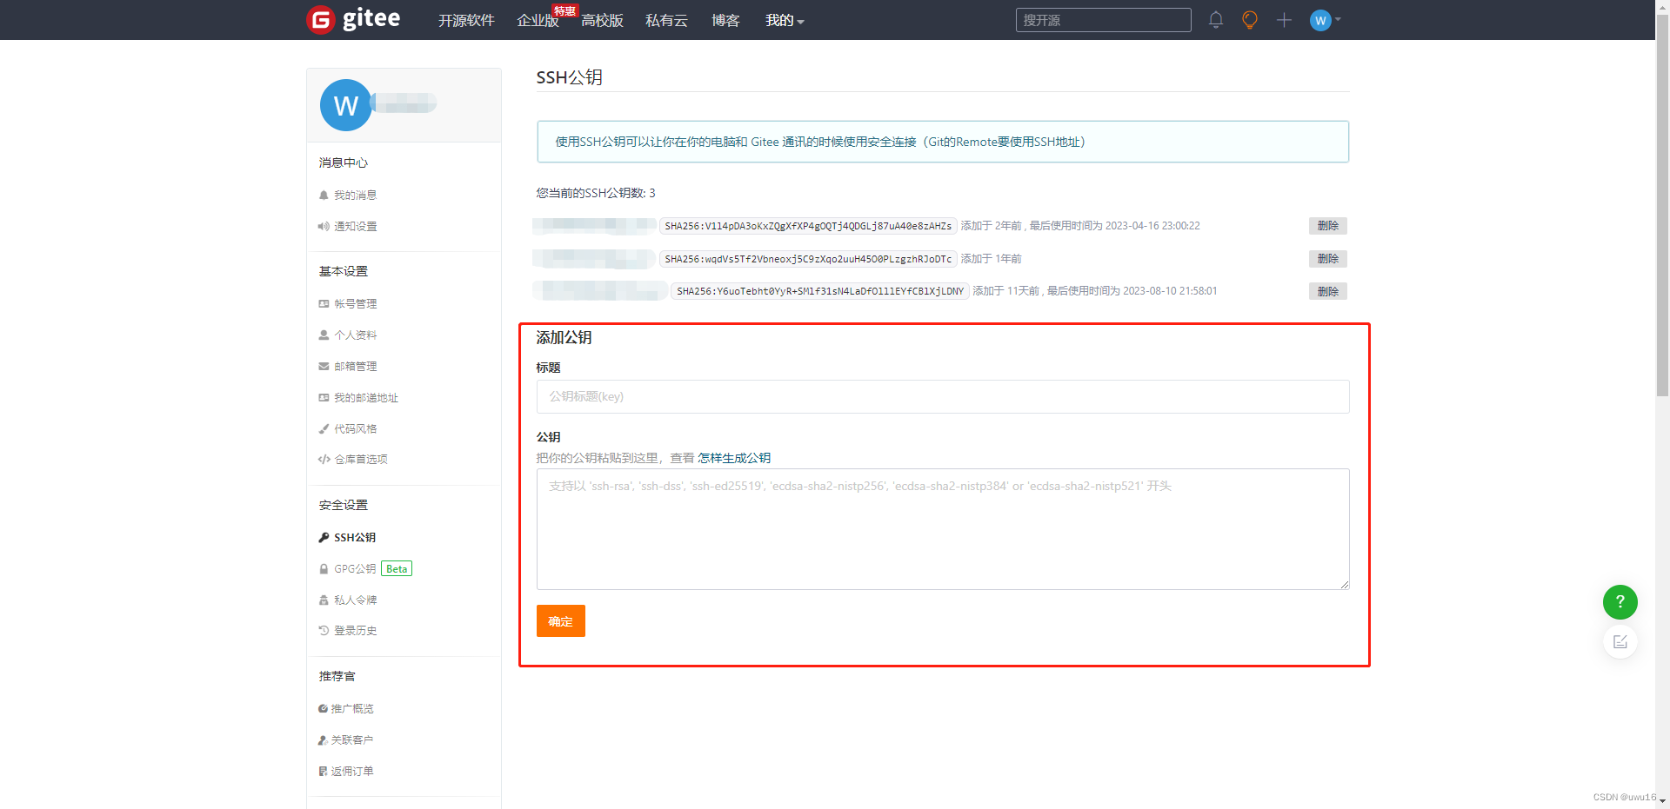Click the feedback edit icon below help button
The width and height of the screenshot is (1670, 809).
tap(1620, 641)
